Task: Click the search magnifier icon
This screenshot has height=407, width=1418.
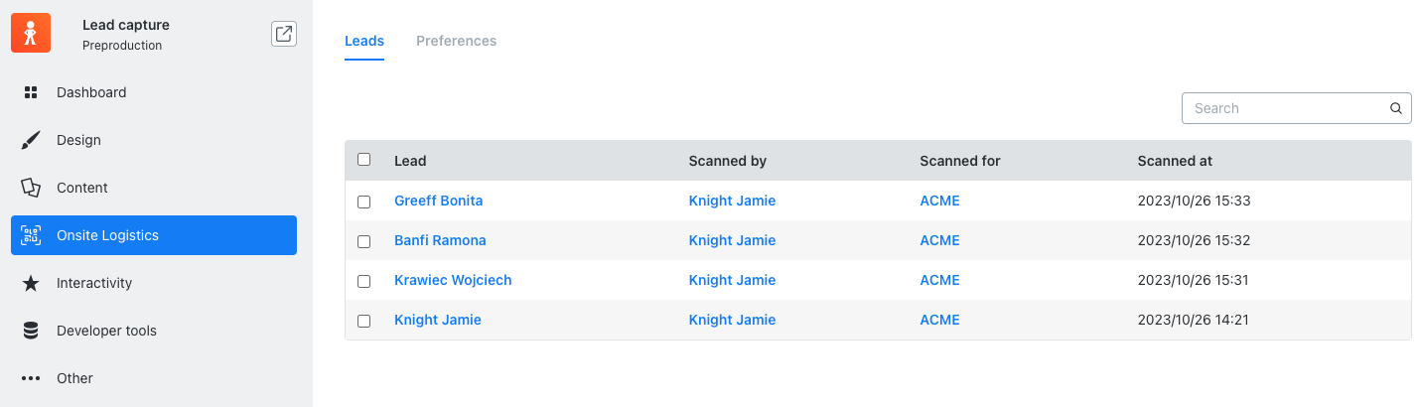Action: coord(1395,108)
